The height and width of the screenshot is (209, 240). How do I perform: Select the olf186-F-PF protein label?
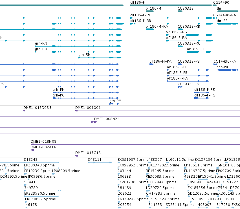177,67
